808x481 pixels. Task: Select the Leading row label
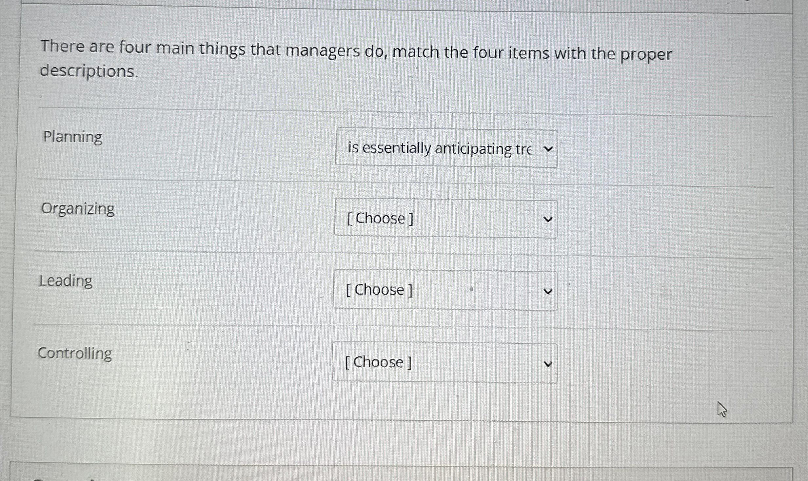click(x=66, y=280)
